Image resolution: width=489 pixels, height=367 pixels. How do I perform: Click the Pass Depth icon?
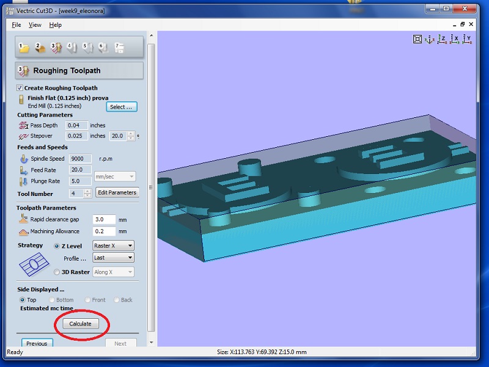[23, 125]
